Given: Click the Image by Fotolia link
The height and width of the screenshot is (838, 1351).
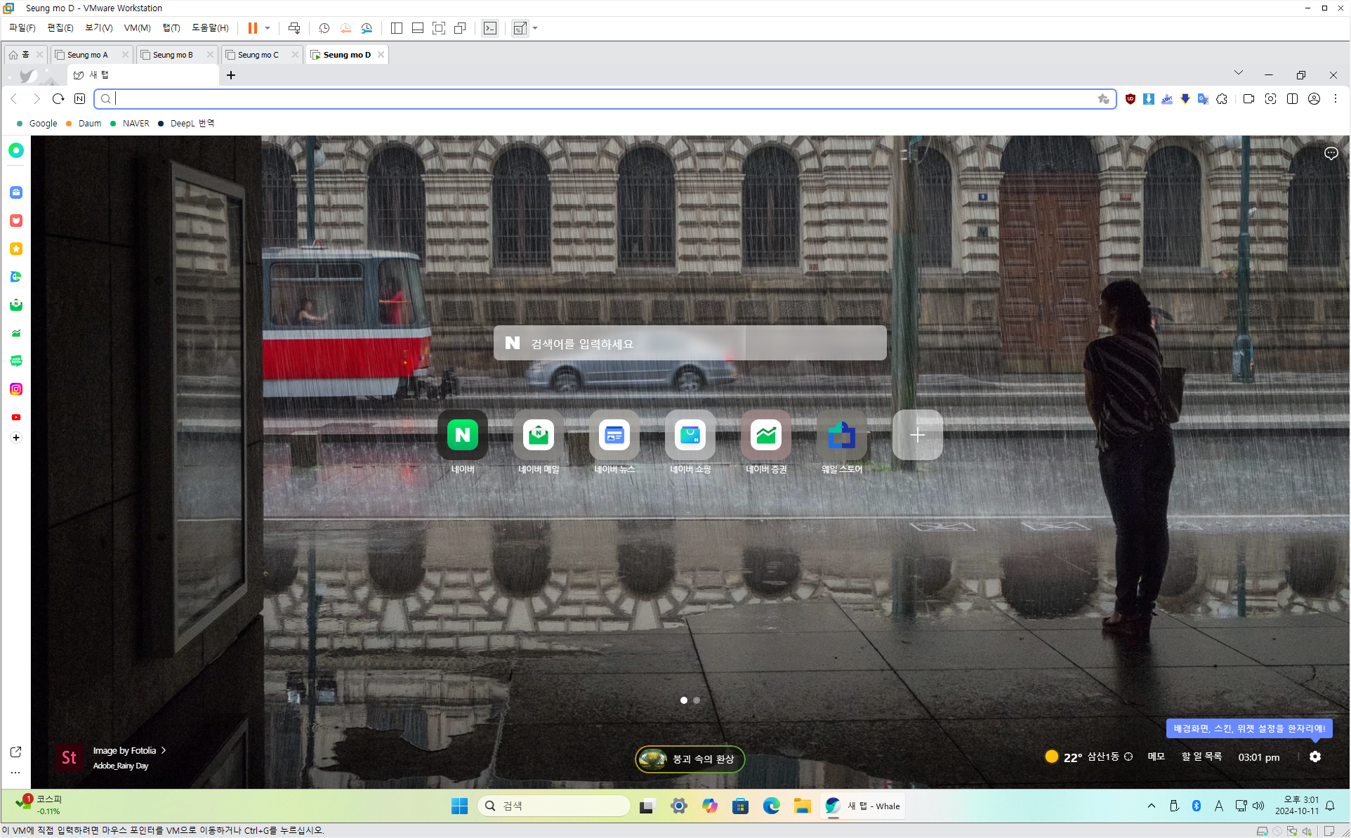Looking at the screenshot, I should click(x=125, y=750).
